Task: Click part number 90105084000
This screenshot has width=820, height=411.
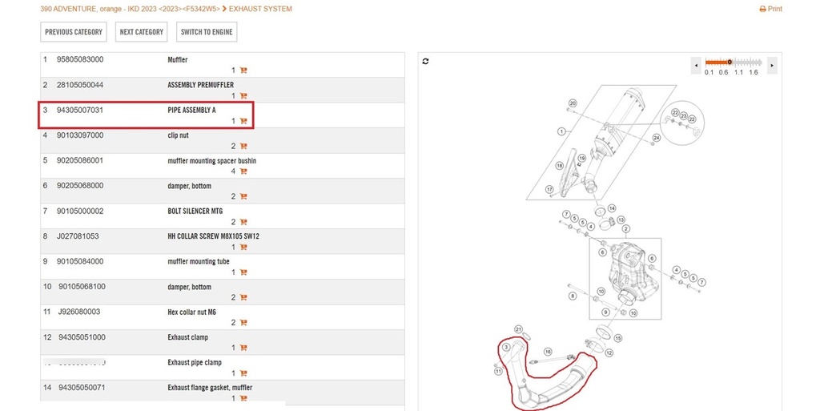Action: tap(80, 261)
